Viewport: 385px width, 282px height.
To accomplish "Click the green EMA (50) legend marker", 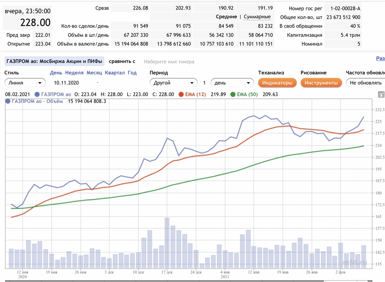I will [x=233, y=94].
